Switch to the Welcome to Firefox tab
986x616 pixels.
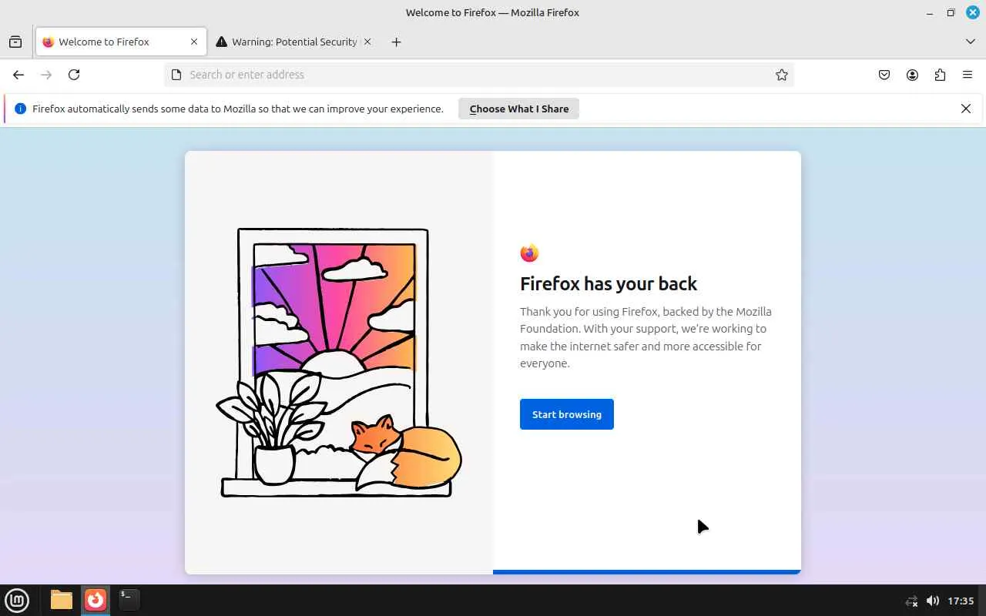[121, 42]
